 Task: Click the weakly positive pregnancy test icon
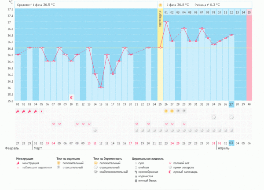95,172
